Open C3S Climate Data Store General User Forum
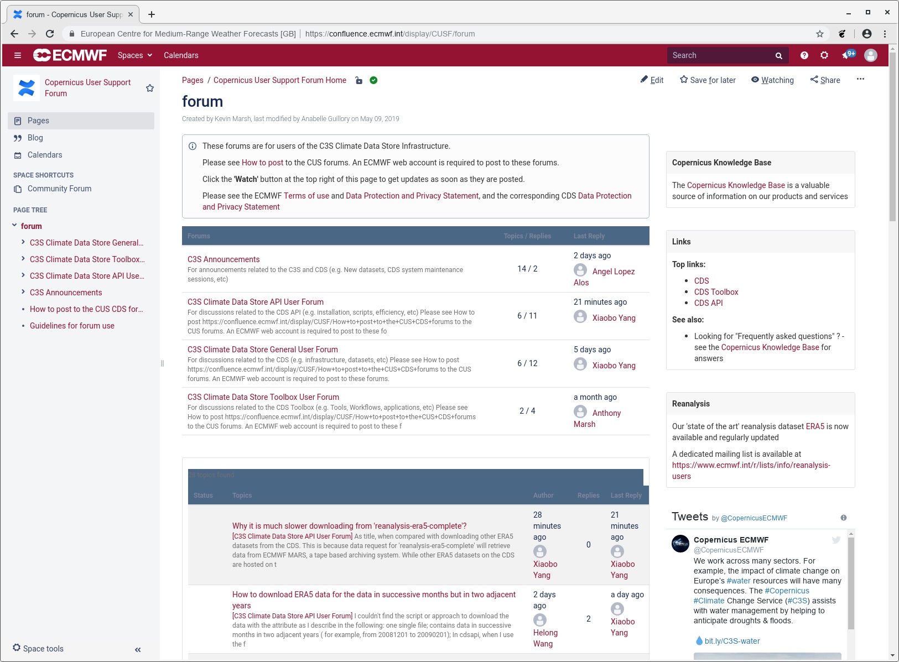This screenshot has width=899, height=662. click(x=263, y=350)
